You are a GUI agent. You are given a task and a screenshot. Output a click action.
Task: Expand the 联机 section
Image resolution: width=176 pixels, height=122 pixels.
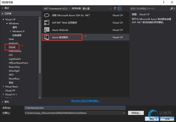click(2, 102)
